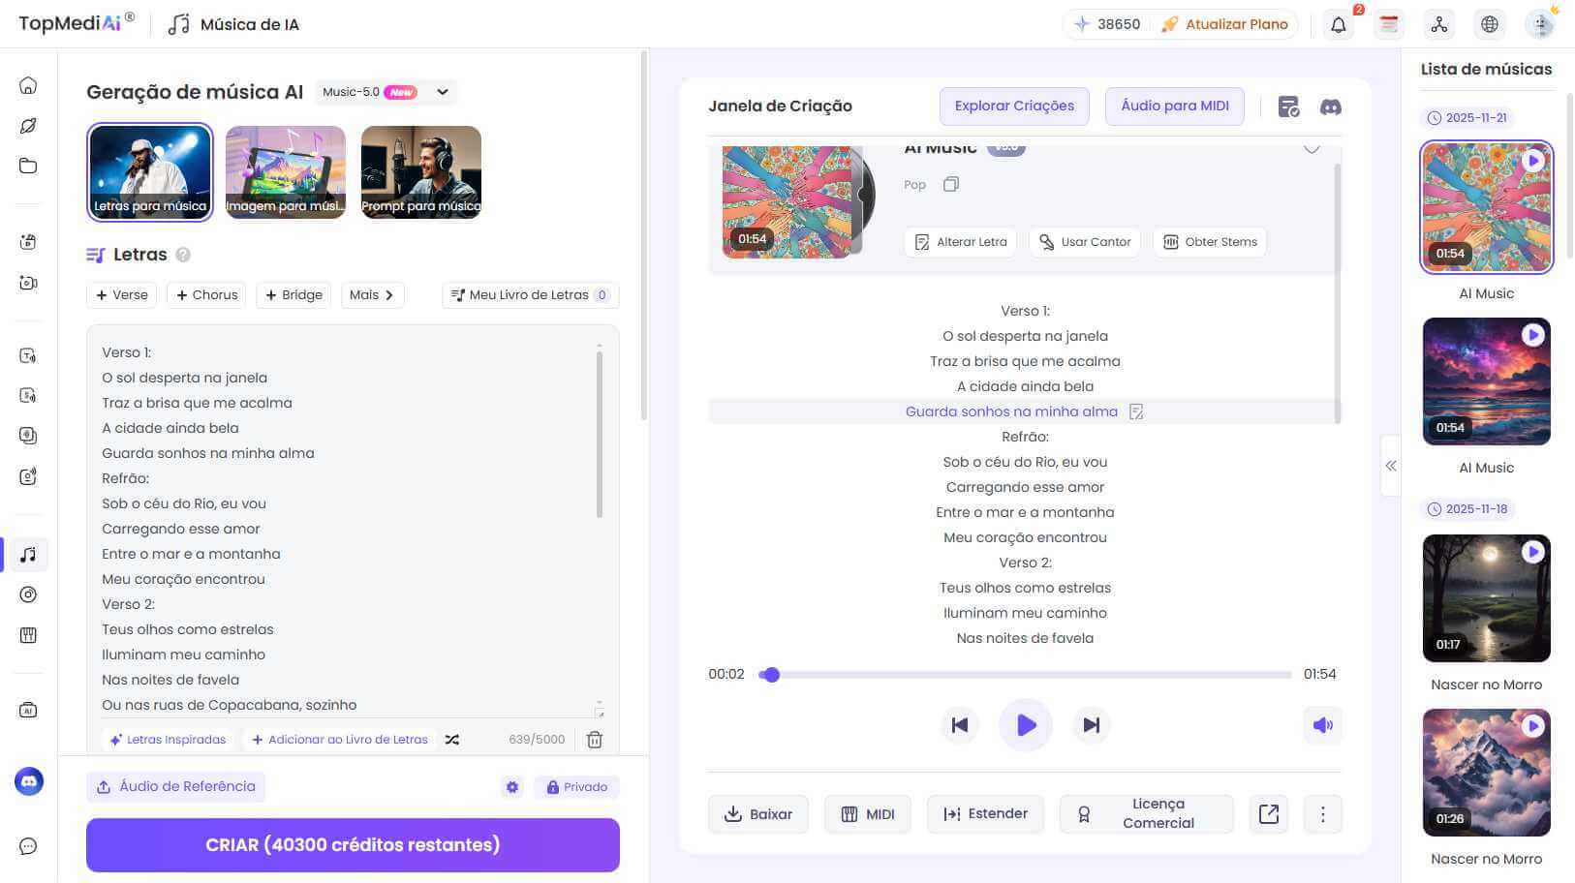
Task: Open the Home icon at sidebar top
Action: [27, 85]
